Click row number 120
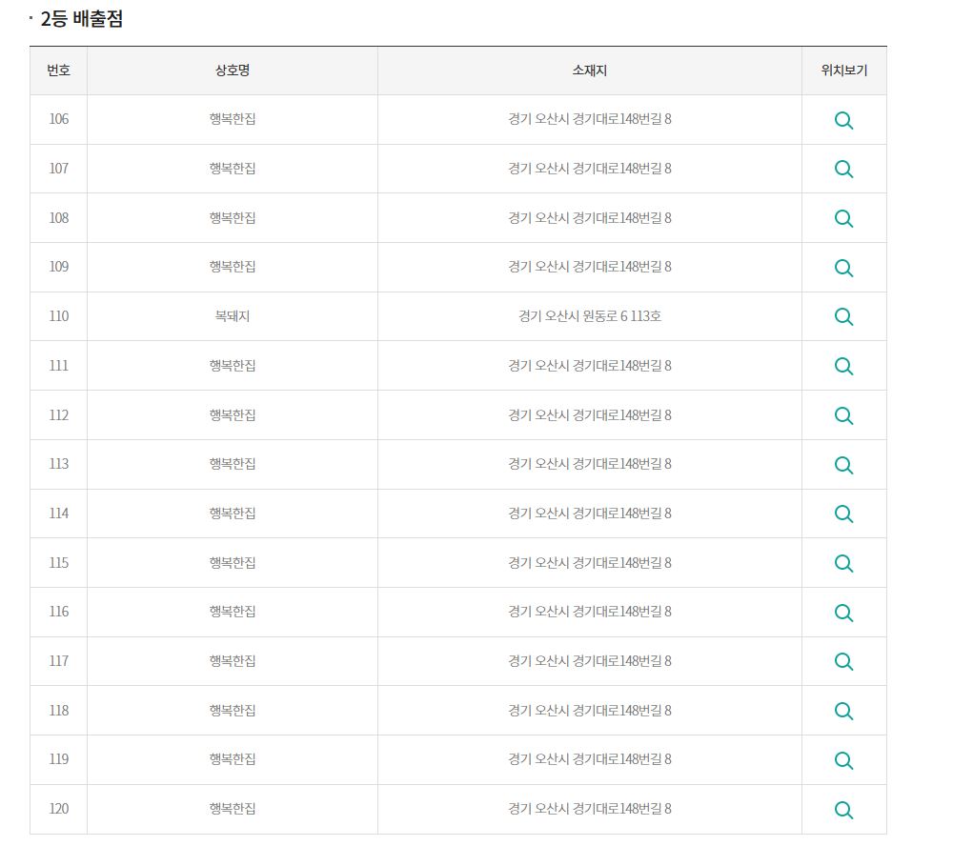Viewport: 953px width, 846px height. point(58,809)
